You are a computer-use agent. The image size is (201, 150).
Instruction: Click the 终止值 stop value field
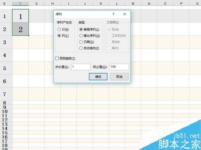pos(119,67)
